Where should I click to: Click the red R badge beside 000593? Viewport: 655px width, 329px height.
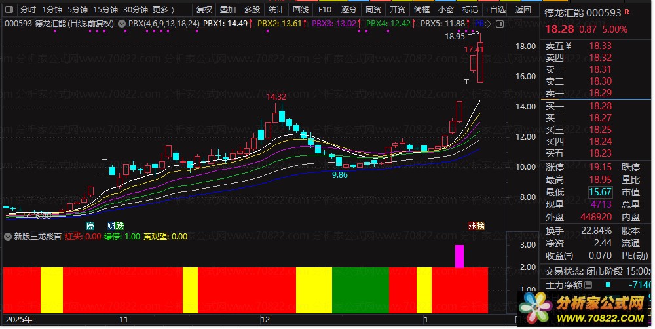click(x=627, y=12)
